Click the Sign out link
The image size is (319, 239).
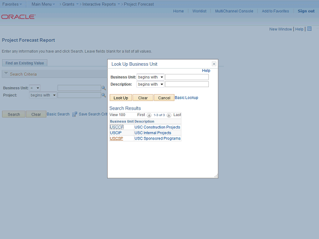coord(306,11)
